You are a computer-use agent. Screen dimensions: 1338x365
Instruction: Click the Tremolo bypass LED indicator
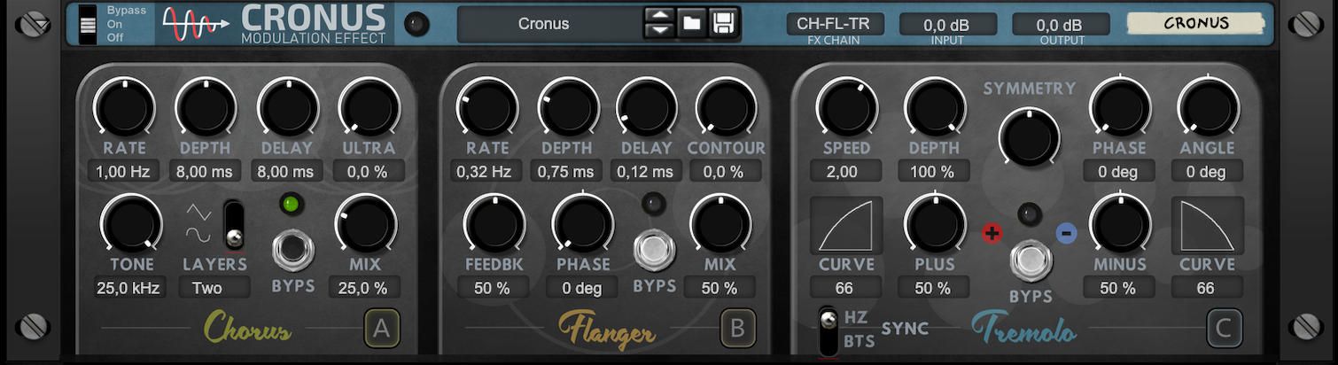(x=1029, y=214)
